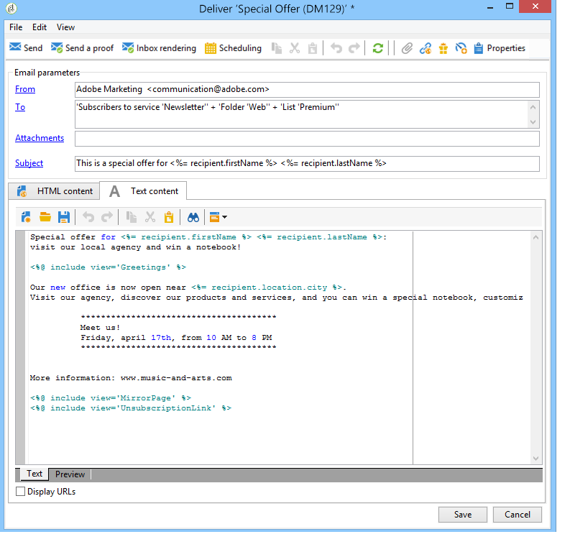The height and width of the screenshot is (547, 570).
Task: Click the gift box offers icon
Action: pyautogui.click(x=443, y=48)
